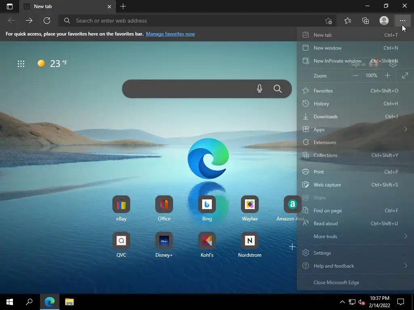The height and width of the screenshot is (310, 414).
Task: Open Favorites from the menu
Action: 355,91
